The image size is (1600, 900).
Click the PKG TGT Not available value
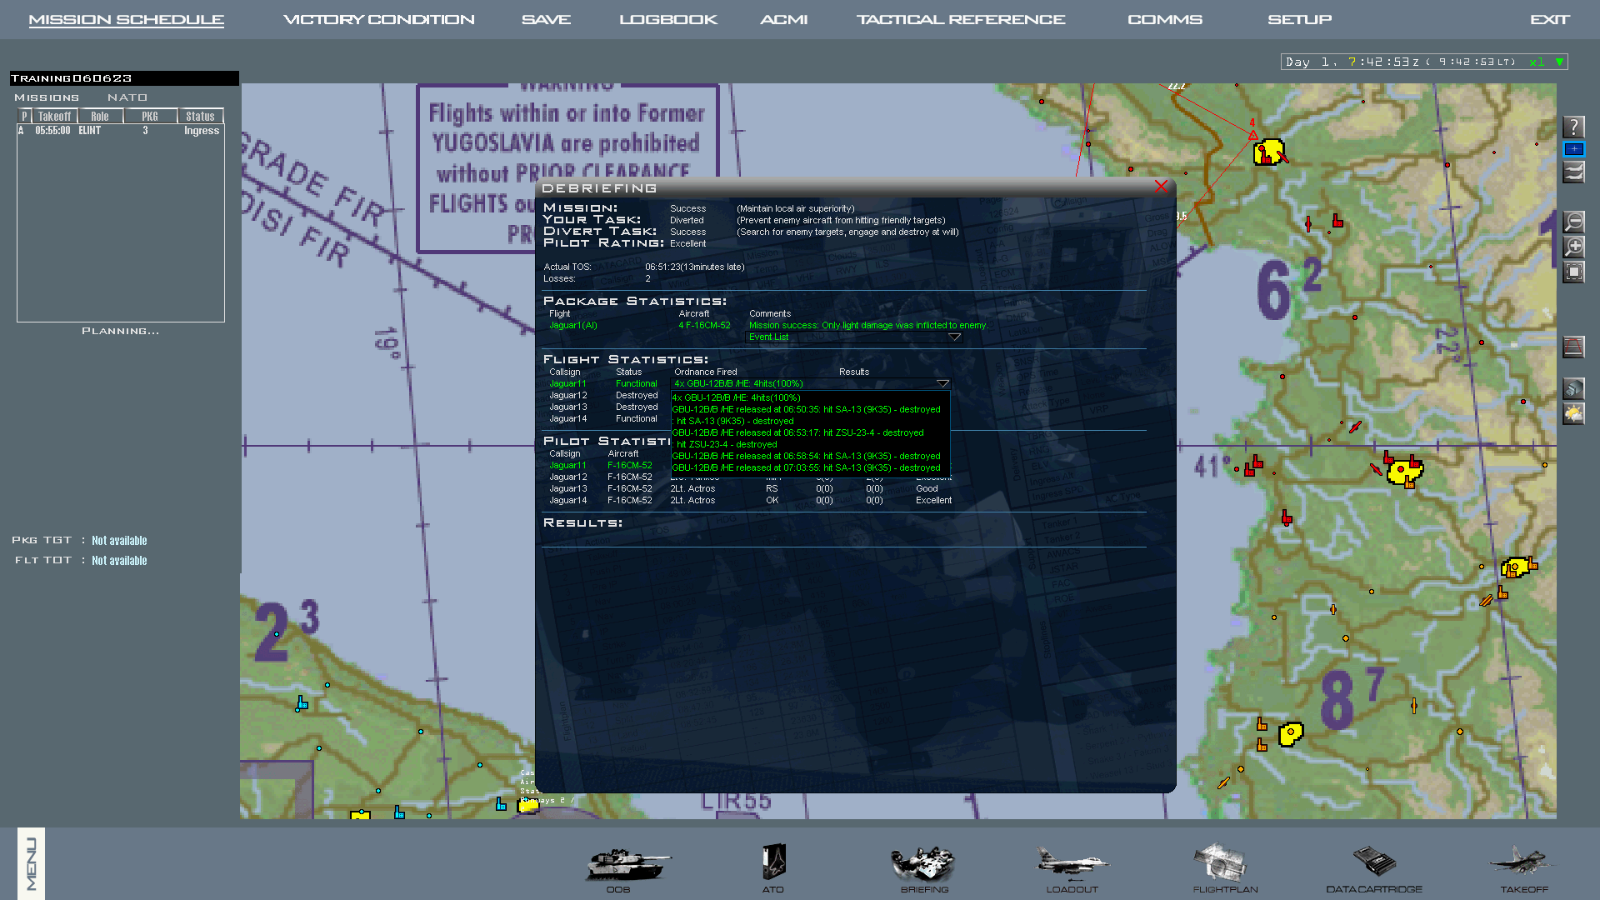click(x=119, y=541)
